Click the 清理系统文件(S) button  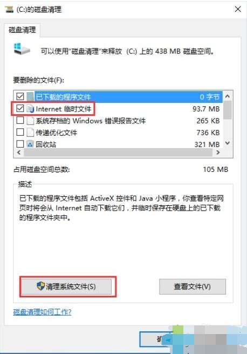point(66,286)
